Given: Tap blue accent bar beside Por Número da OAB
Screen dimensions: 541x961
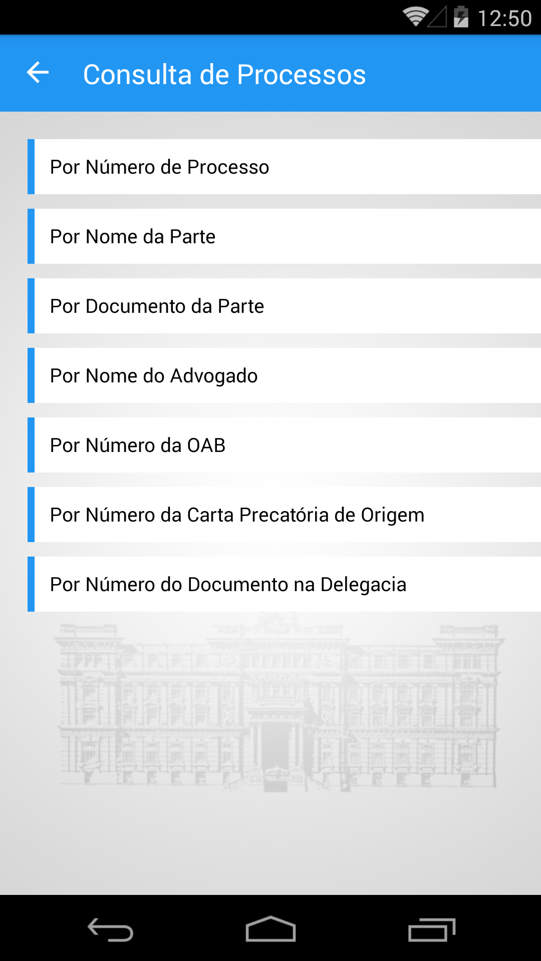Looking at the screenshot, I should pos(31,445).
